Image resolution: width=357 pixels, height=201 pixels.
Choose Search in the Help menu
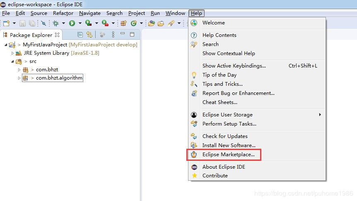point(257,44)
